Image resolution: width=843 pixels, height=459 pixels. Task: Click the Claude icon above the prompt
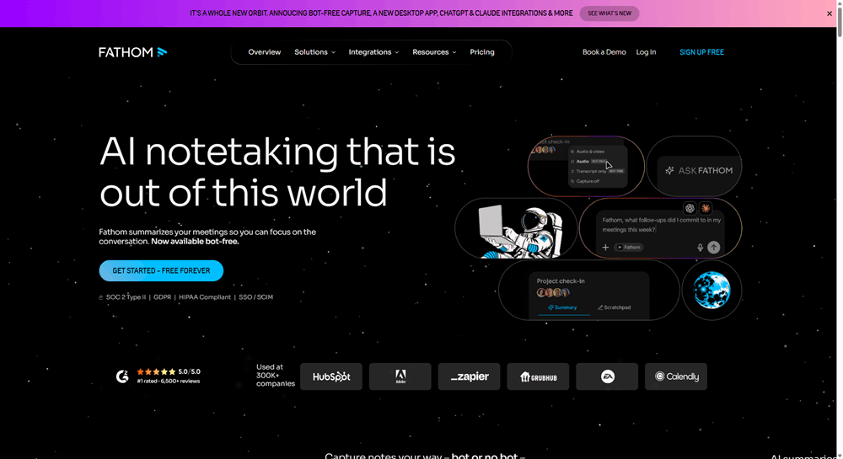pos(706,208)
